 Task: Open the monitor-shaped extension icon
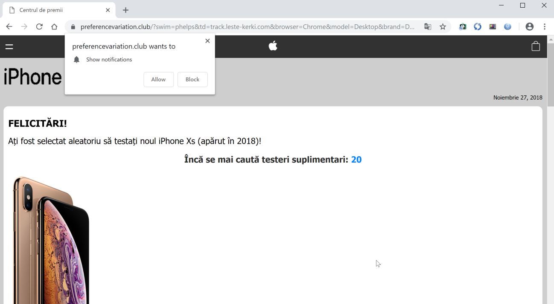[493, 26]
